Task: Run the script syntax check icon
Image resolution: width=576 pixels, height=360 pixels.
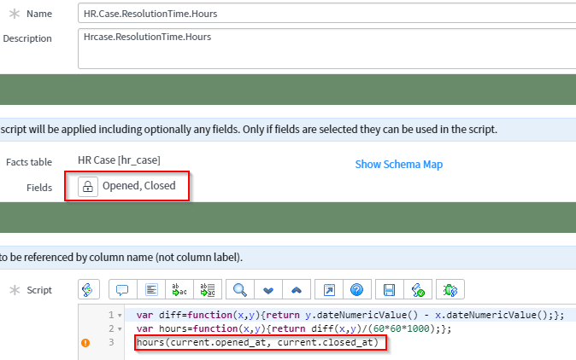Action: click(418, 289)
